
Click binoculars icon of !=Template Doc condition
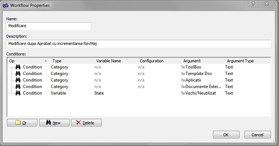(x=18, y=74)
